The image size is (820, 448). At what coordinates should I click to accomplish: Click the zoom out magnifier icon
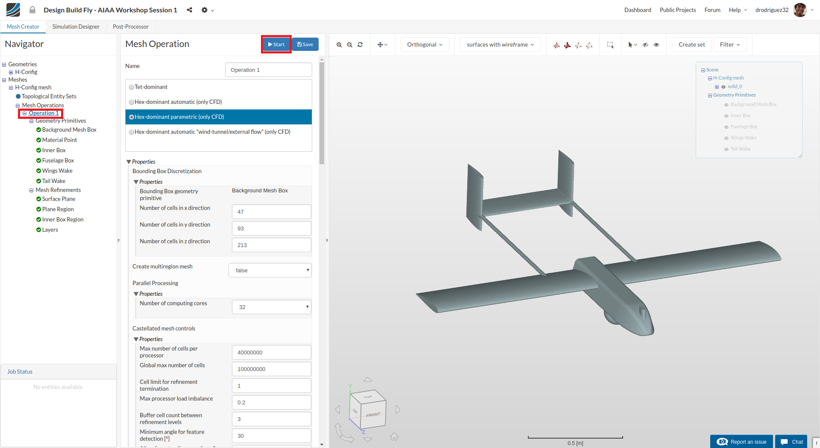pos(350,45)
